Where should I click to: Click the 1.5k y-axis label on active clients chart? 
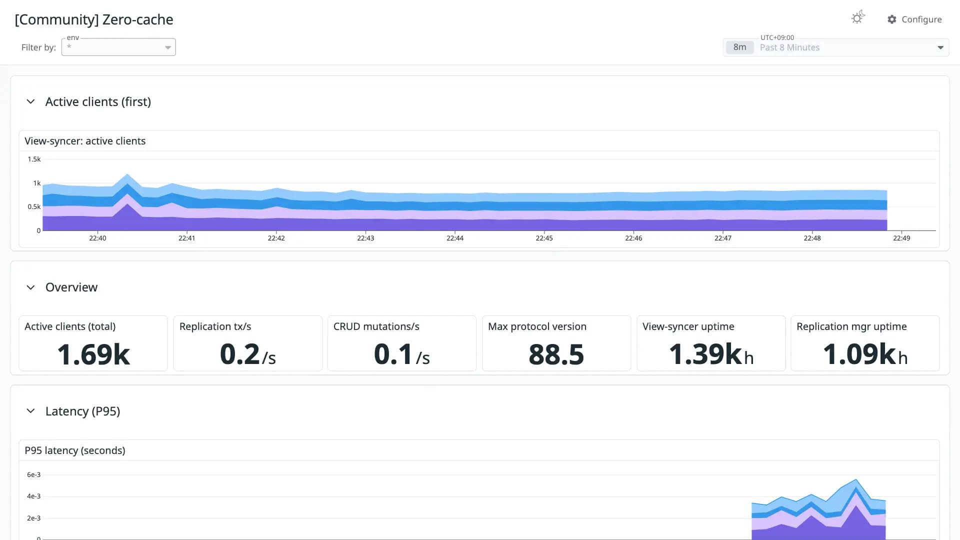(34, 159)
